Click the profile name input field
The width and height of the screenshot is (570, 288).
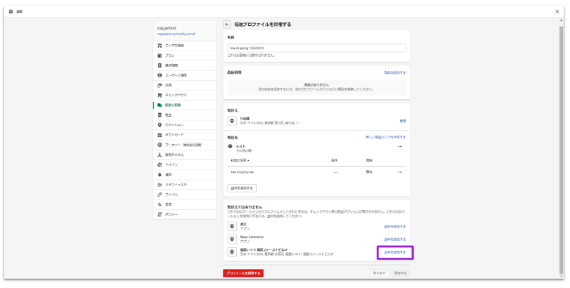(316, 48)
